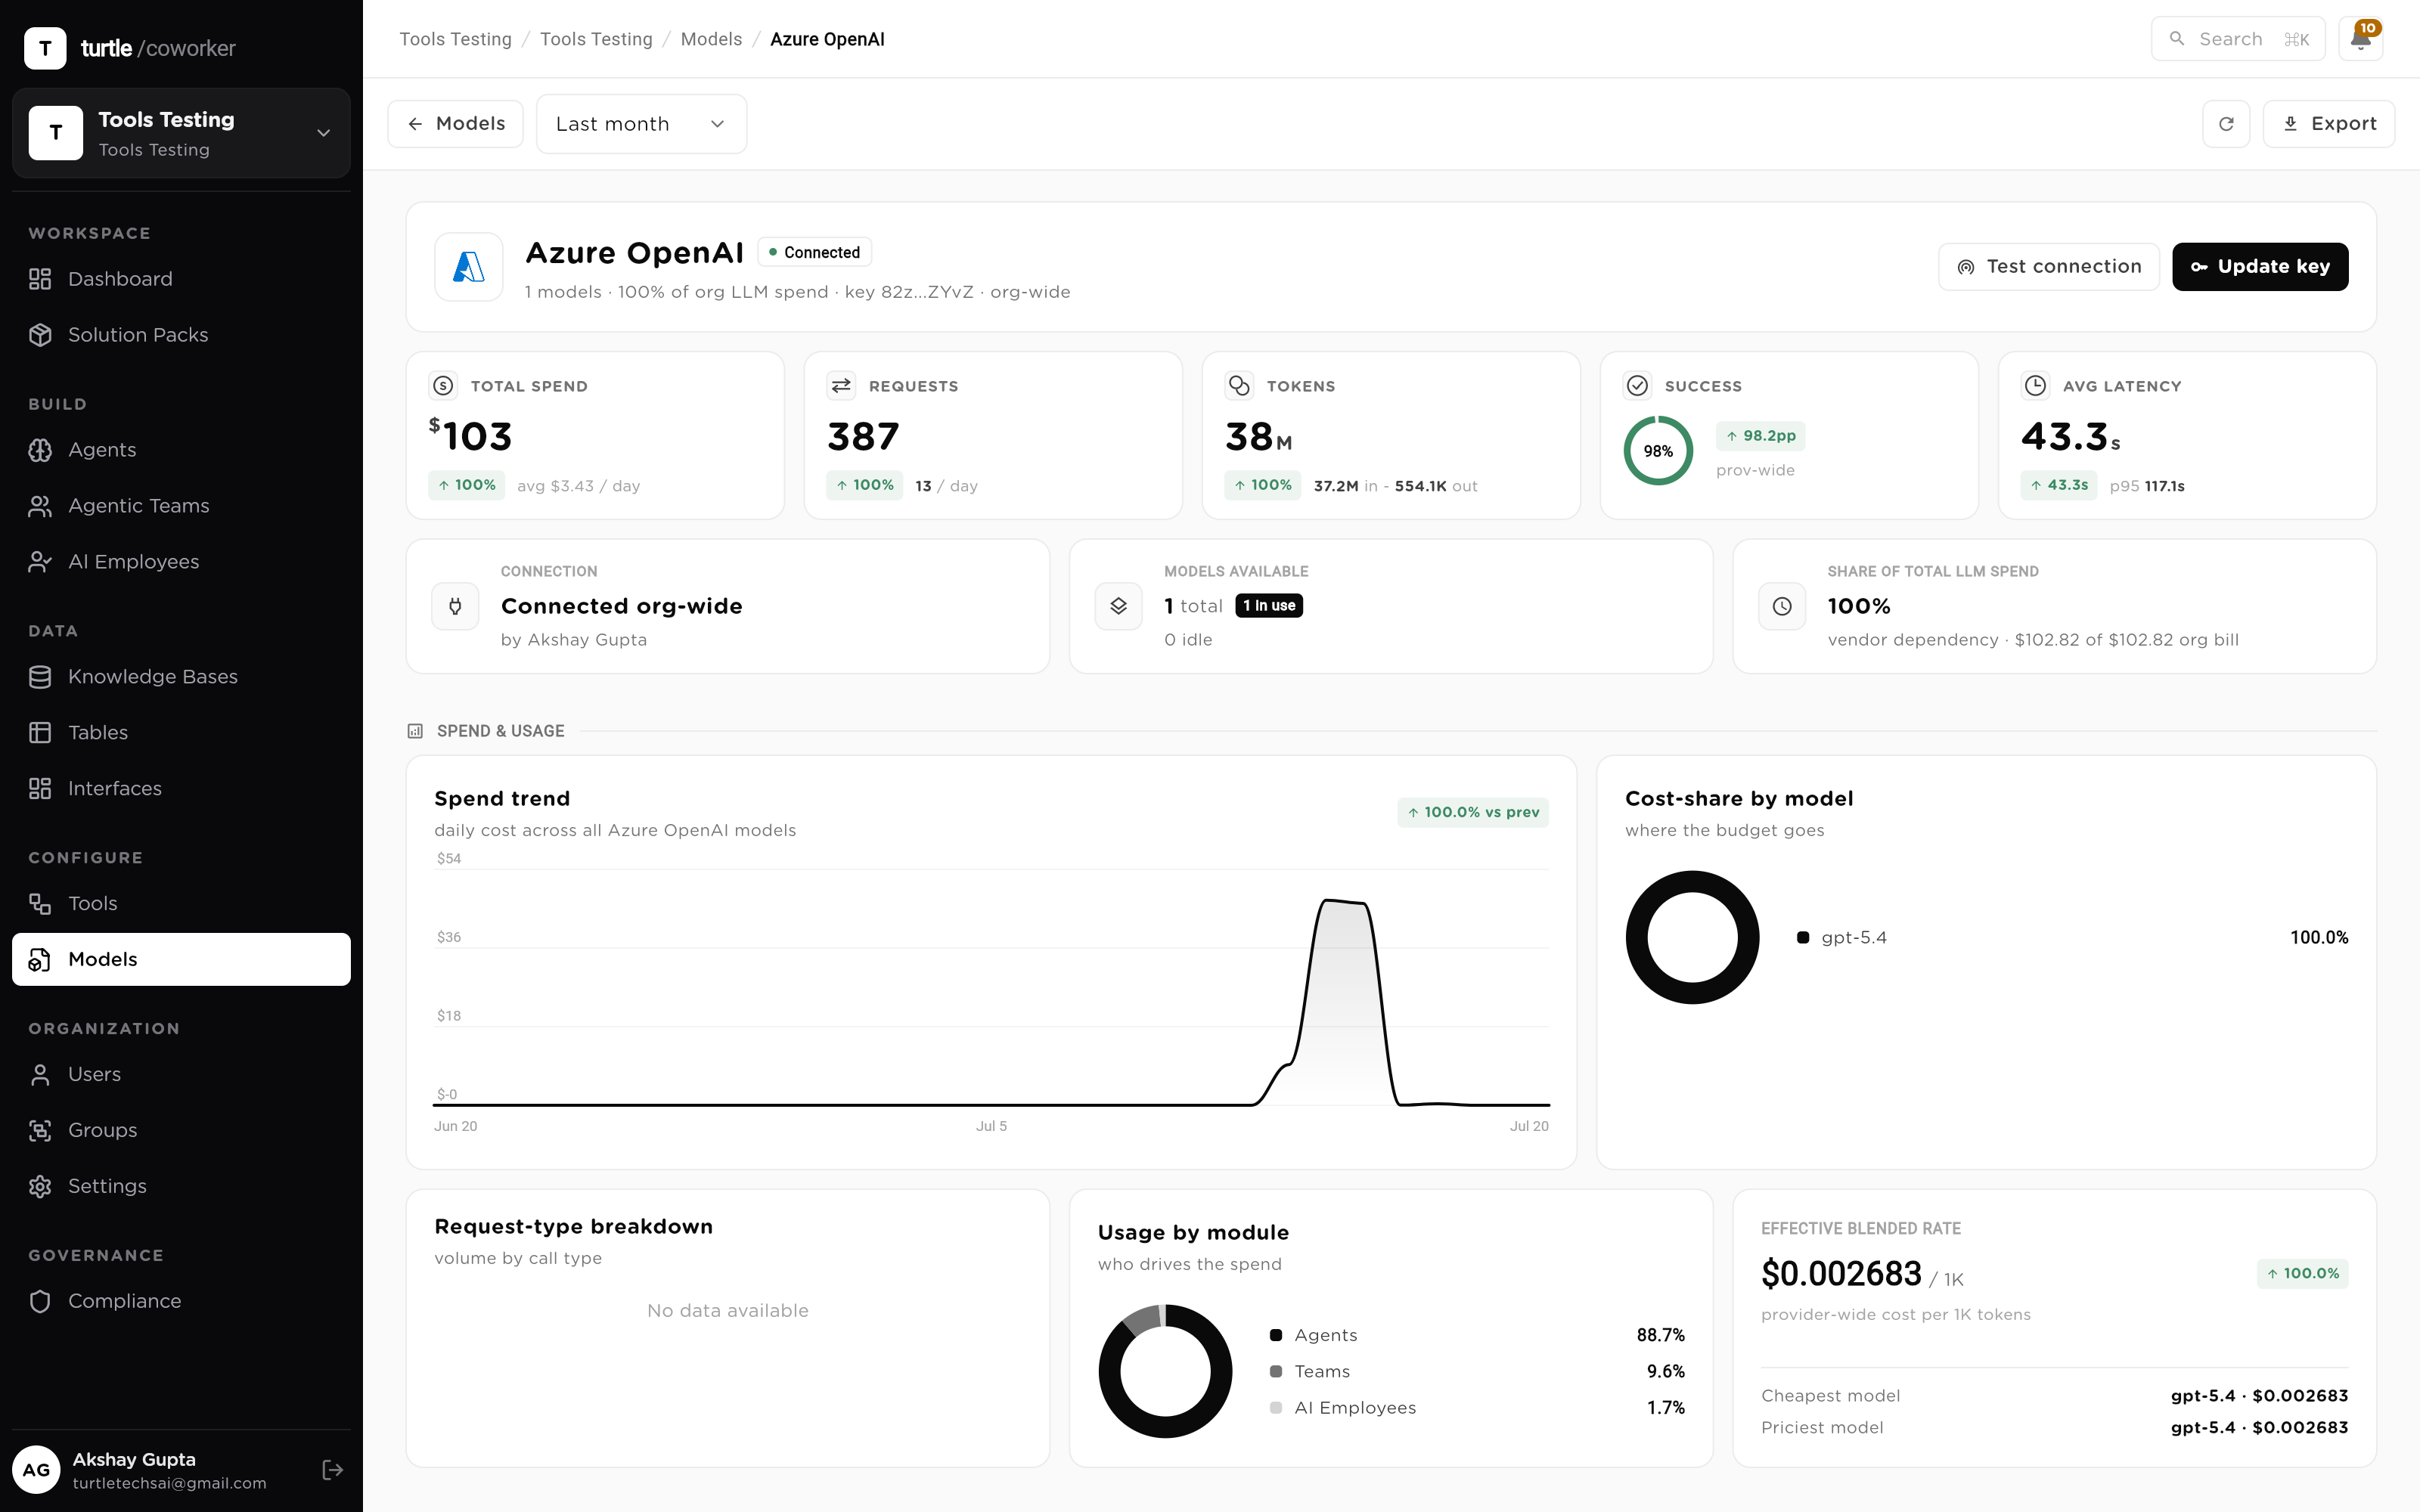Go to AI Employees page
This screenshot has width=2420, height=1512.
pos(181,562)
